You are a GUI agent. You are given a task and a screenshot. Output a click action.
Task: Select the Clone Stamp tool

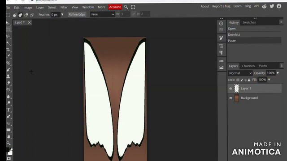(8, 76)
